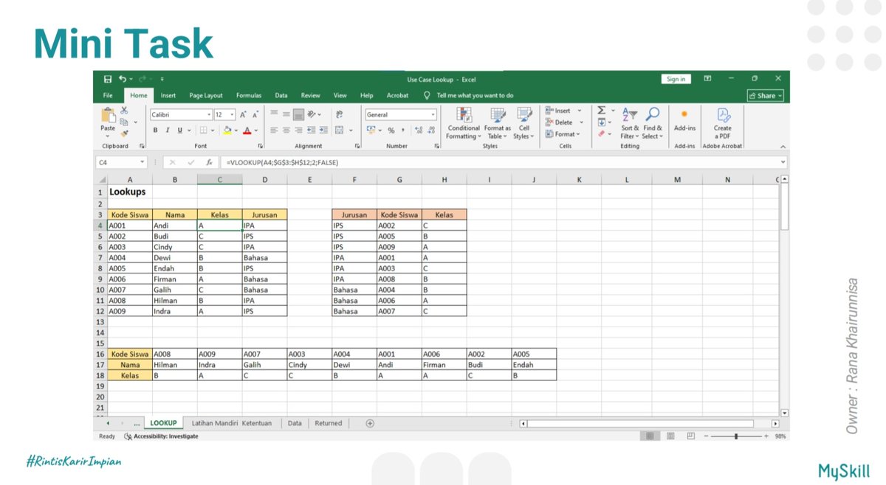Click Increase Decimal icon

[419, 130]
